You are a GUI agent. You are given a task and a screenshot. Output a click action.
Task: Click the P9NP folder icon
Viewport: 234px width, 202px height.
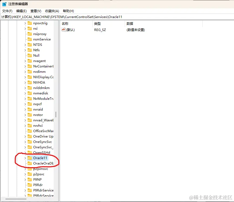pos(30,180)
